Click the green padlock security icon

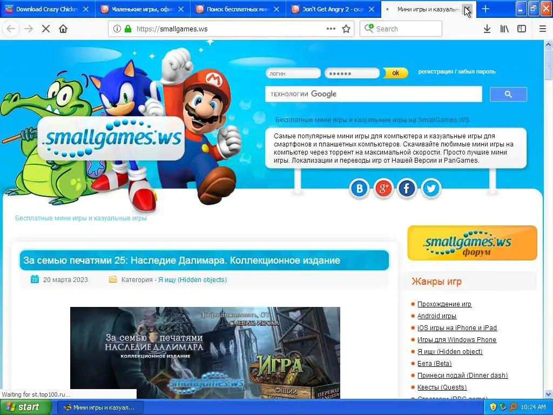128,29
